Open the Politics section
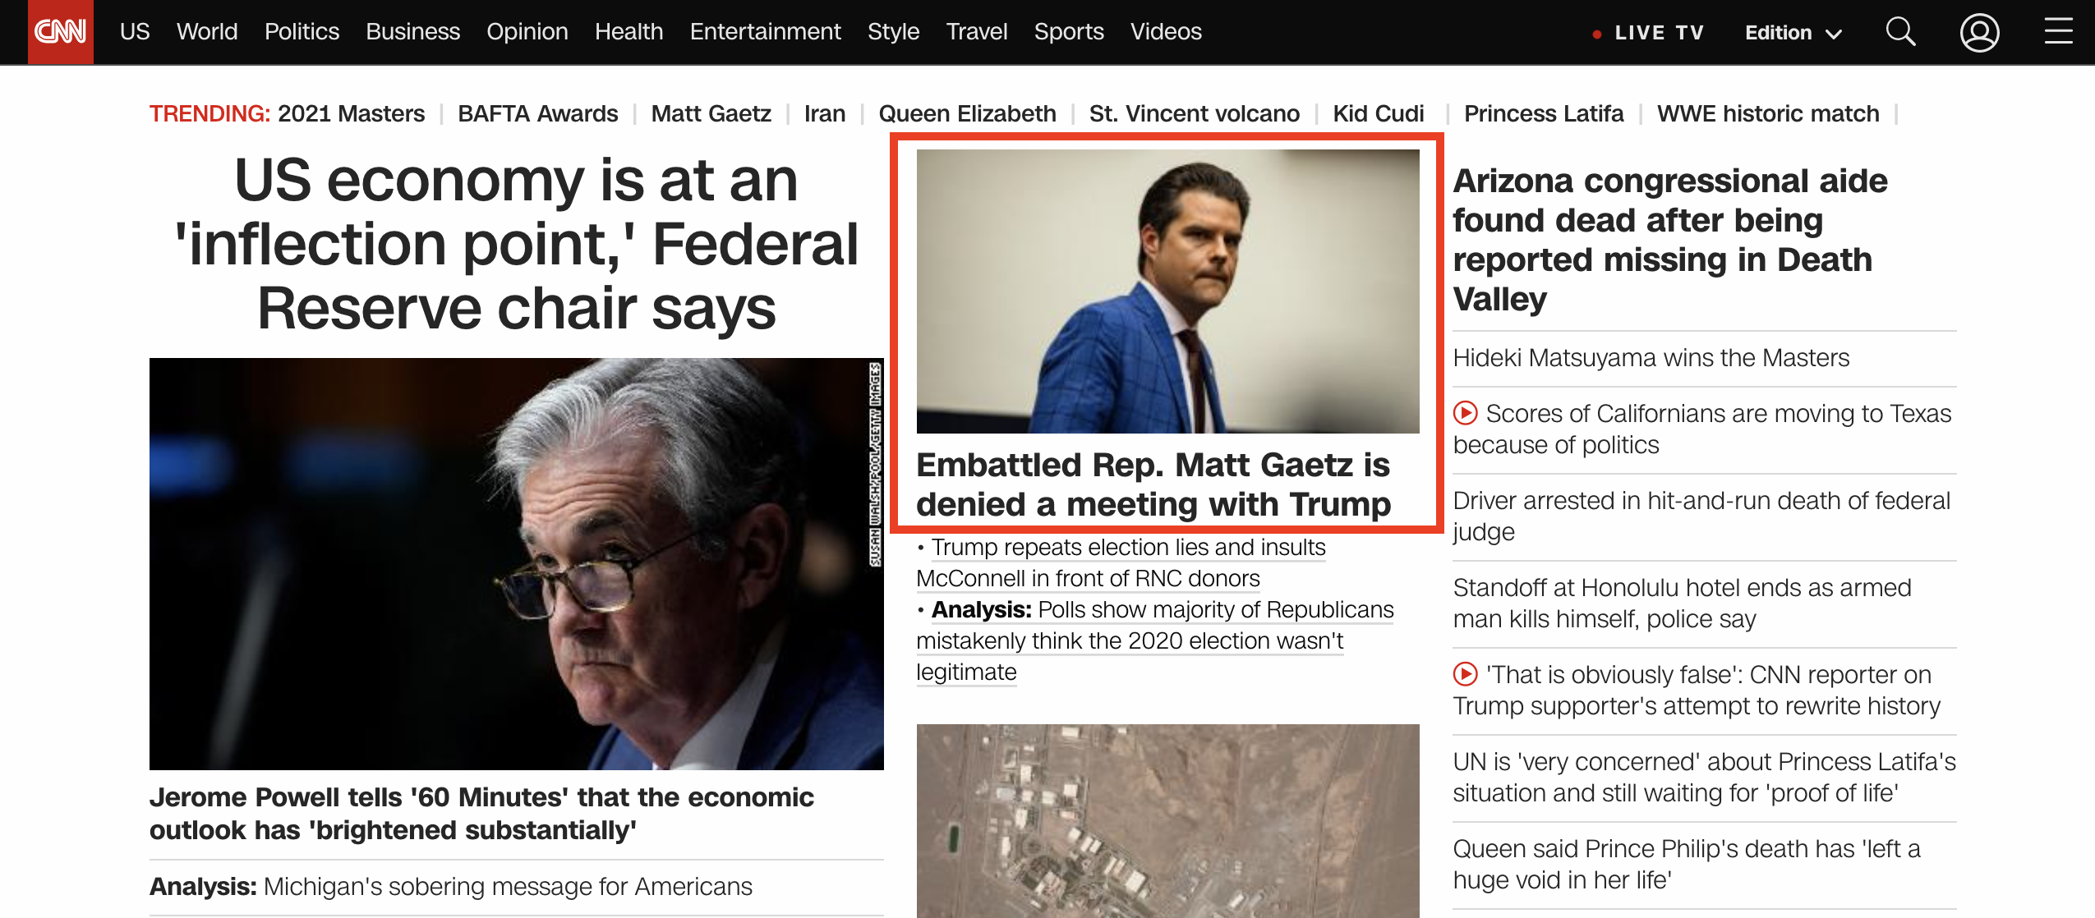This screenshot has height=918, width=2095. click(302, 32)
